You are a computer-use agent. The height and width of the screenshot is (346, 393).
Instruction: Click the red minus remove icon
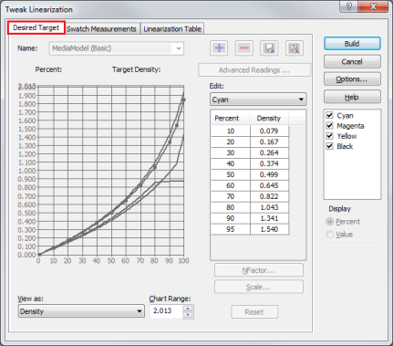tap(244, 48)
